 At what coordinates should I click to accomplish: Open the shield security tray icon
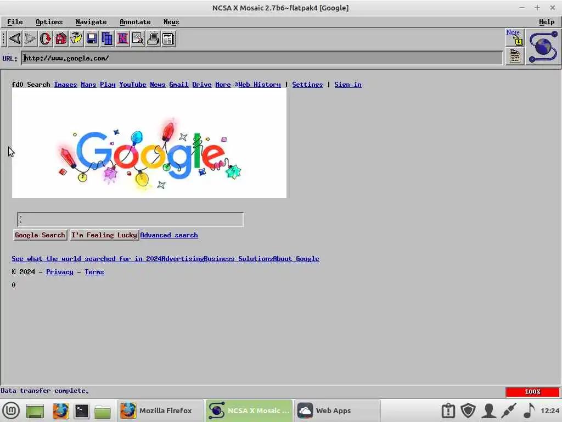click(x=468, y=410)
